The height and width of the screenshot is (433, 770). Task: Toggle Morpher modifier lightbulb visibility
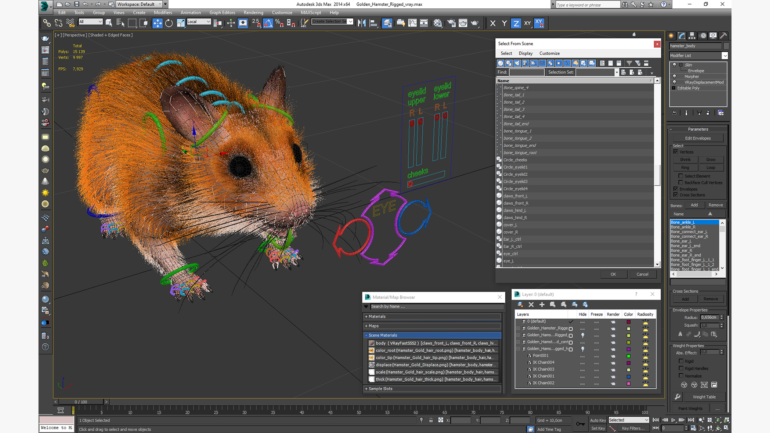click(x=674, y=77)
